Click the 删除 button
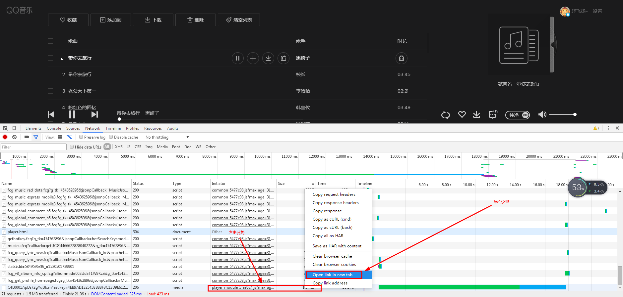Image resolution: width=623 pixels, height=297 pixels. pos(196,20)
